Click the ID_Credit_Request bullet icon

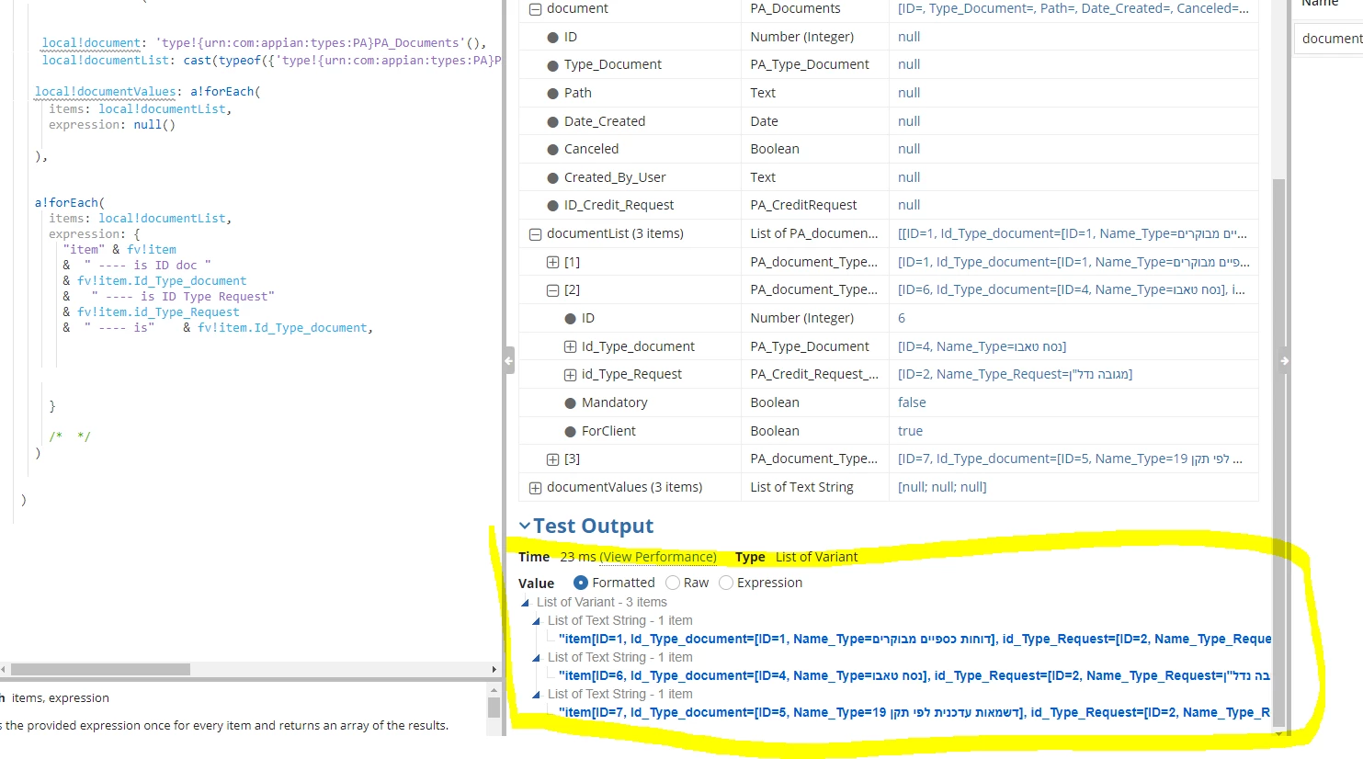[x=552, y=206]
